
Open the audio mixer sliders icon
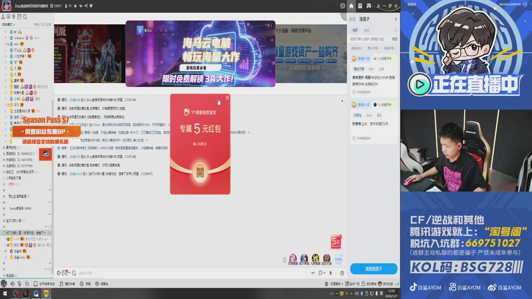[x=27, y=284]
